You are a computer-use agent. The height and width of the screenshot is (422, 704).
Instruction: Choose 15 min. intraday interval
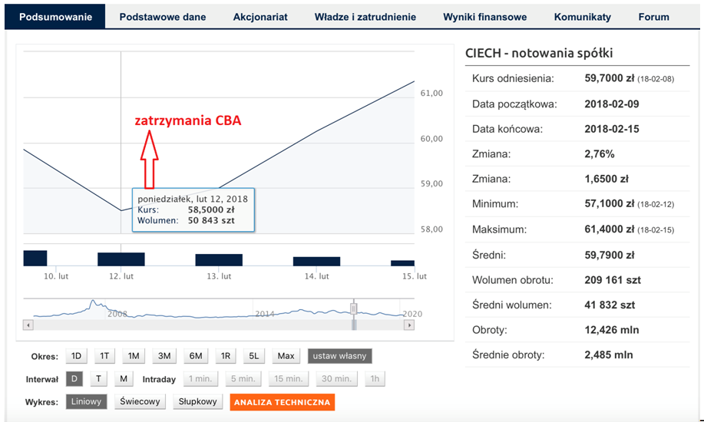click(288, 379)
